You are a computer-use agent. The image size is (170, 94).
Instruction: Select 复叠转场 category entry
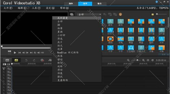click(63, 80)
